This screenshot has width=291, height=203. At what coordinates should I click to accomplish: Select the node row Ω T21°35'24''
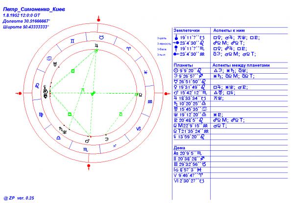tap(191, 131)
